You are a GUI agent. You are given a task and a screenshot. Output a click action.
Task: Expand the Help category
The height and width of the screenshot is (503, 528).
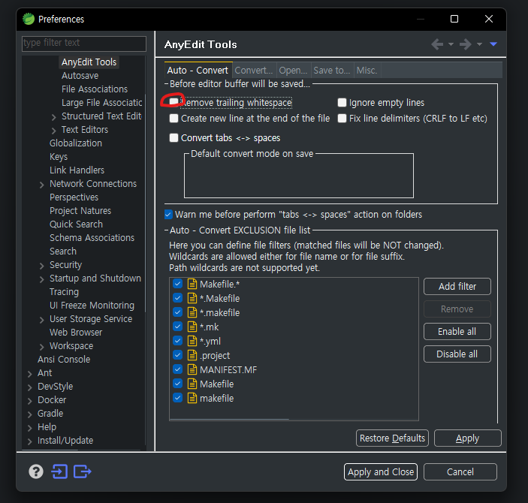pyautogui.click(x=29, y=428)
